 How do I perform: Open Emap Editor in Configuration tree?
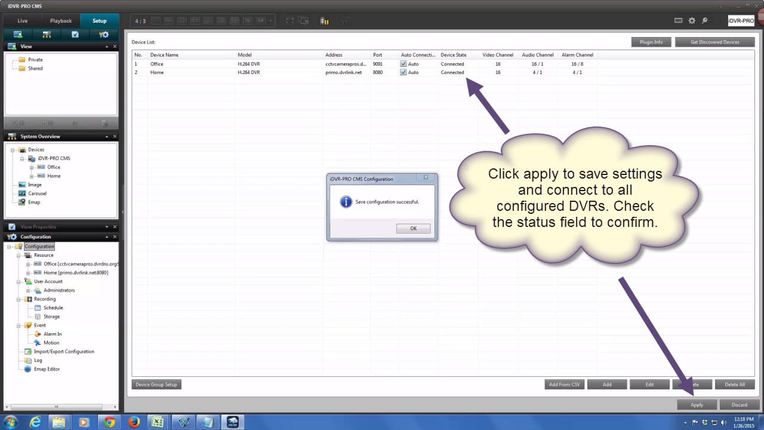tap(47, 369)
